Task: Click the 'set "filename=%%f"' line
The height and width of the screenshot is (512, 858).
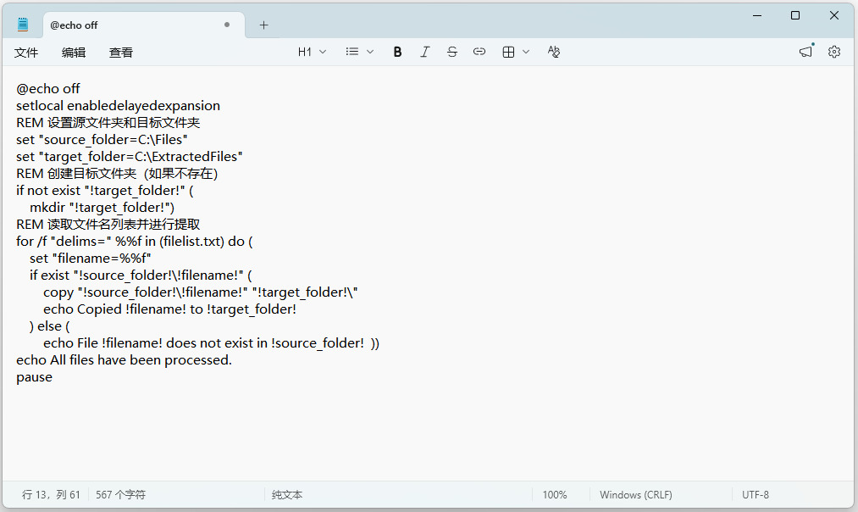Action: (x=91, y=259)
